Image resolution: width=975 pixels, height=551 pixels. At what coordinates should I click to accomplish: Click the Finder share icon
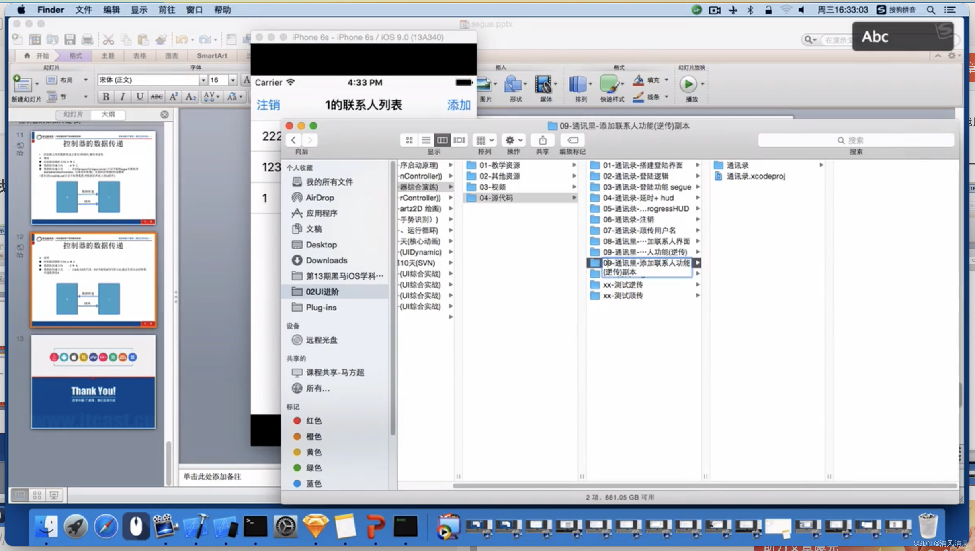tap(543, 140)
